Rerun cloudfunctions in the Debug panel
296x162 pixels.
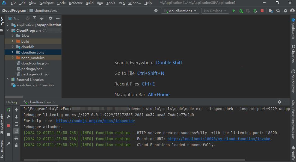[8, 110]
